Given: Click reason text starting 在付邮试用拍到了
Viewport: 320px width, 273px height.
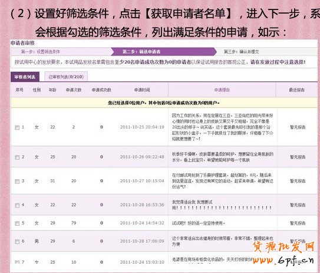Looking at the screenshot, I should click(x=223, y=181).
